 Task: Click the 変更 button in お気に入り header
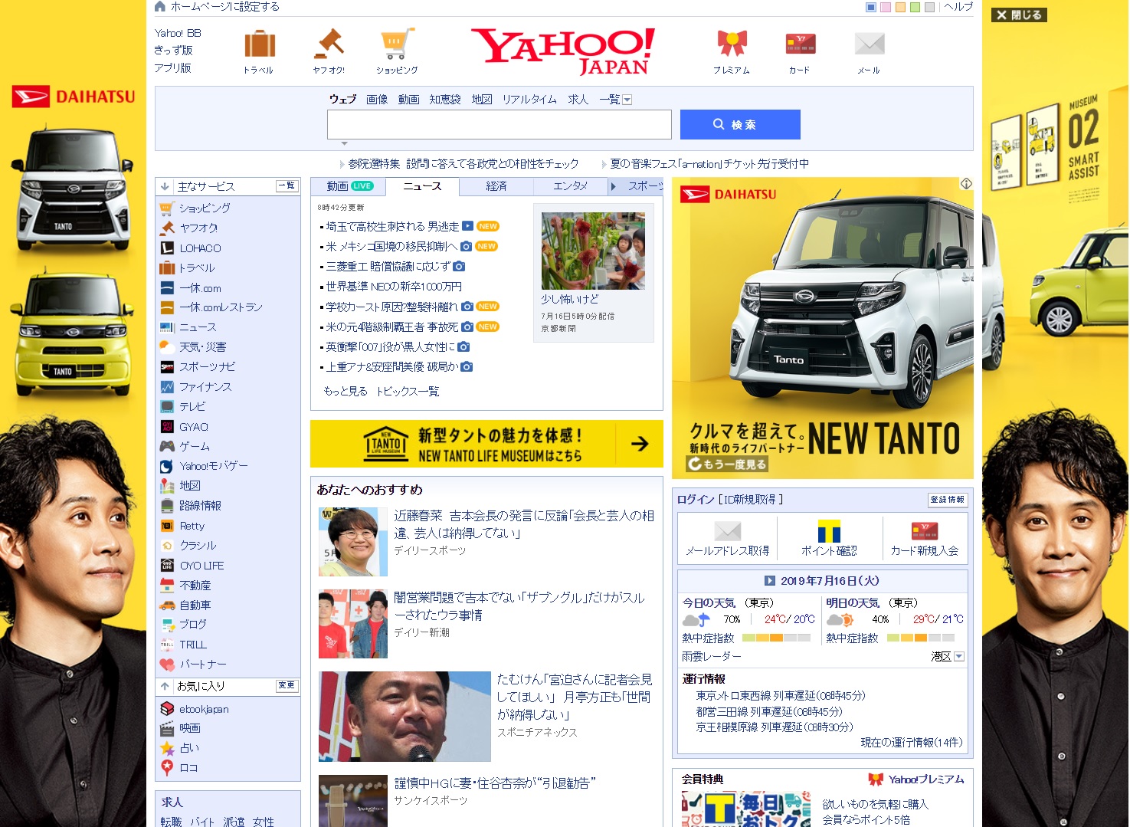click(x=287, y=685)
